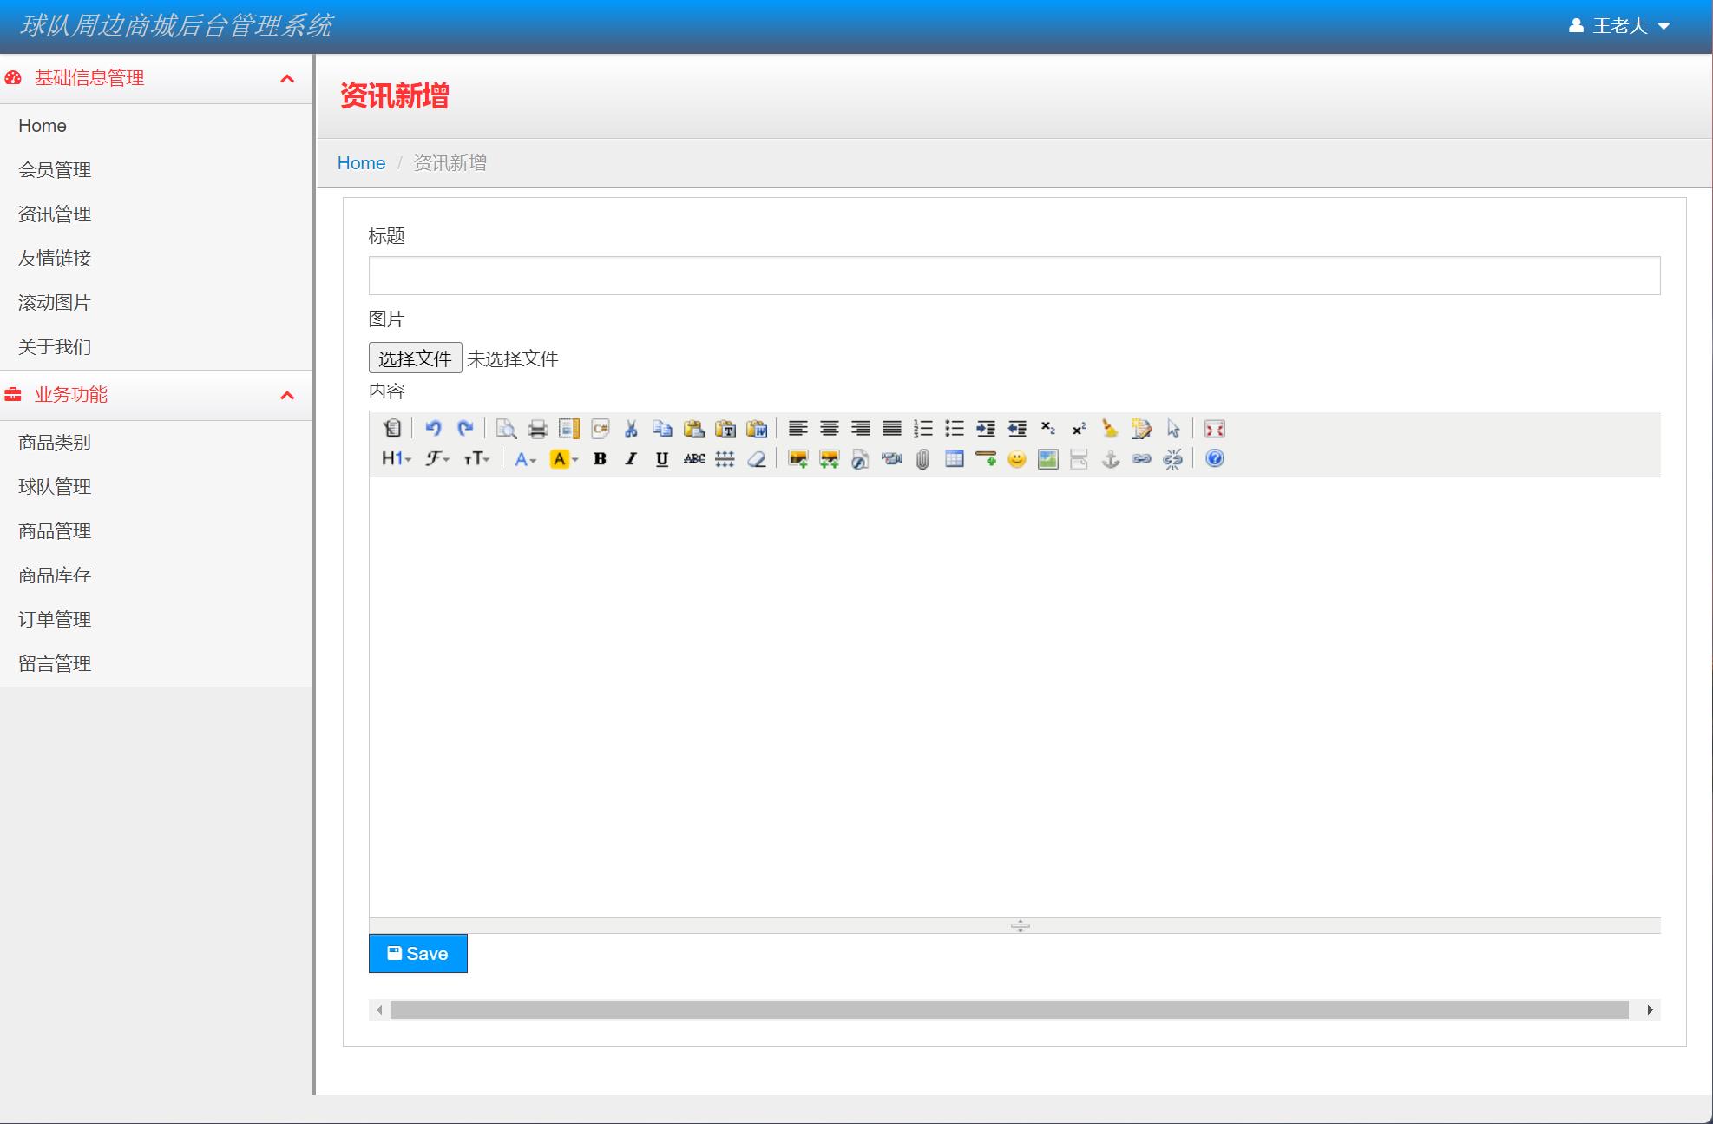Toggle italic formatting

(631, 459)
